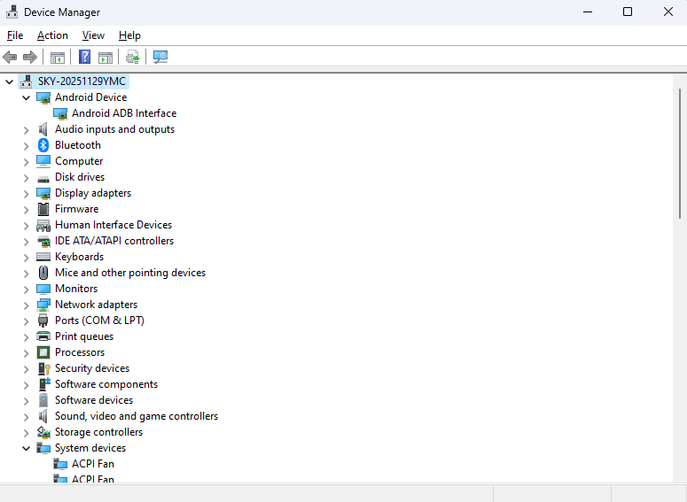Click the Back arrow toolbar icon

coord(10,57)
